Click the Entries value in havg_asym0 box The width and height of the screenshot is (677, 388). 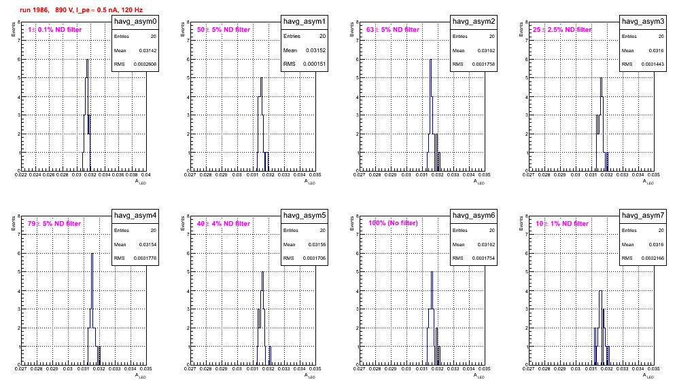[x=154, y=37]
